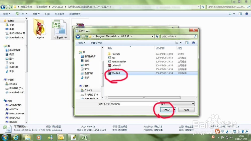Open the 组织 menu in Explorer toolbar
The image size is (251, 141).
[7, 14]
